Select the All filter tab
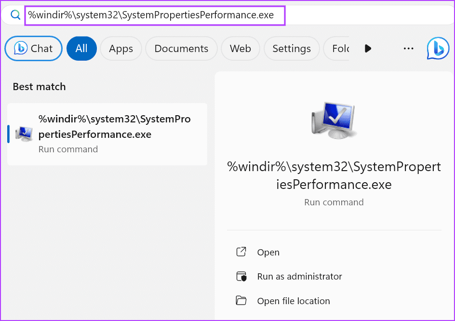455x321 pixels. pyautogui.click(x=81, y=49)
